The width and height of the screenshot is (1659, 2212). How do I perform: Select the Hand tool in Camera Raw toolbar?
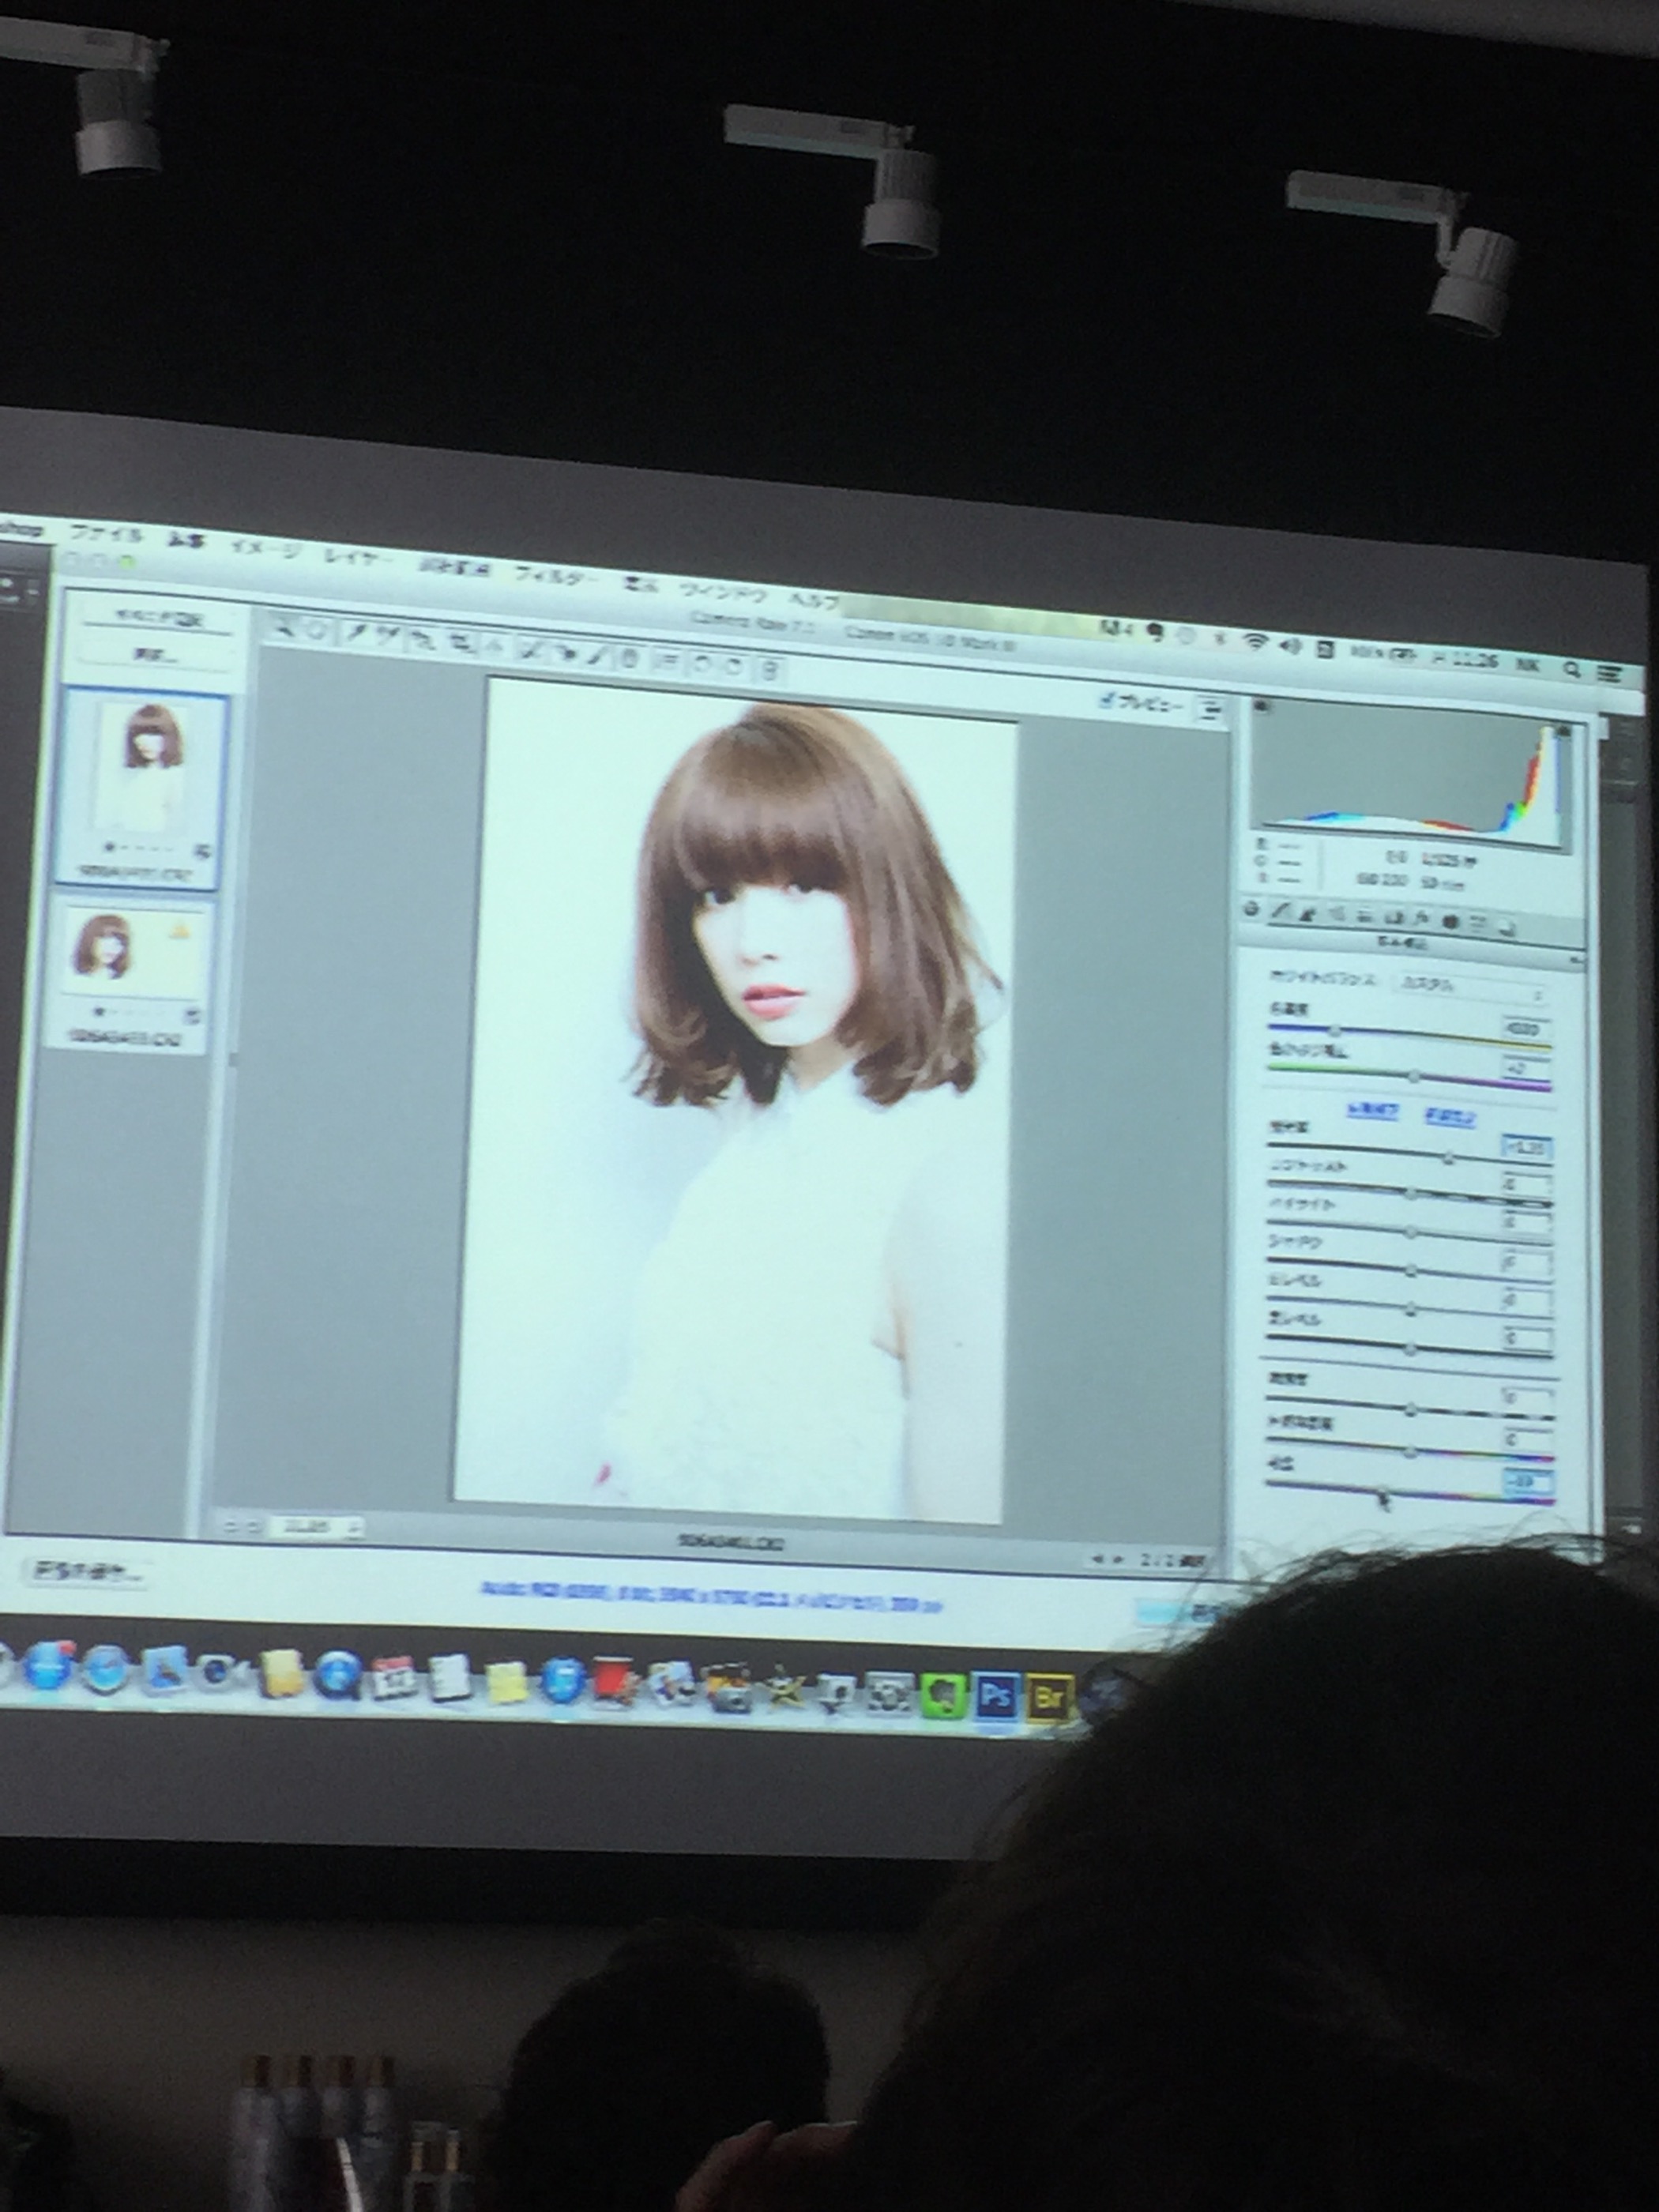tap(316, 632)
